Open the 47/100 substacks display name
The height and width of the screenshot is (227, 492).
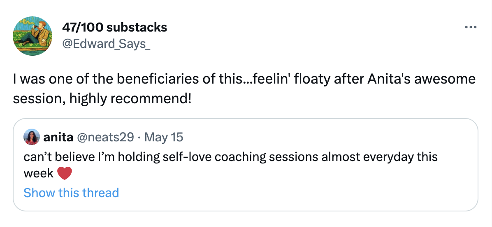pos(114,27)
